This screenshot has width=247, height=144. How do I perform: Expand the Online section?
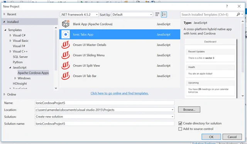[4, 94]
